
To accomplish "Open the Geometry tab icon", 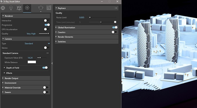I will coord(19,8).
